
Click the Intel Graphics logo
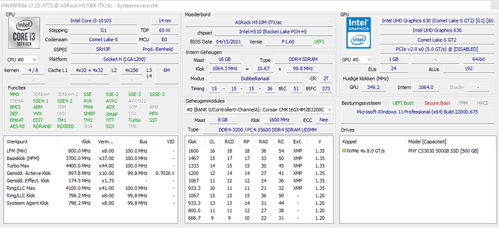coord(359,33)
